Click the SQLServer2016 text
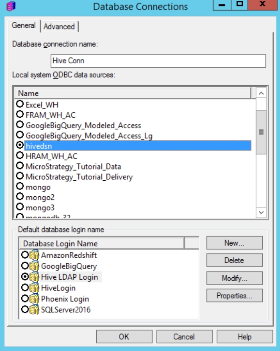The height and width of the screenshot is (351, 280). pyautogui.click(x=66, y=310)
